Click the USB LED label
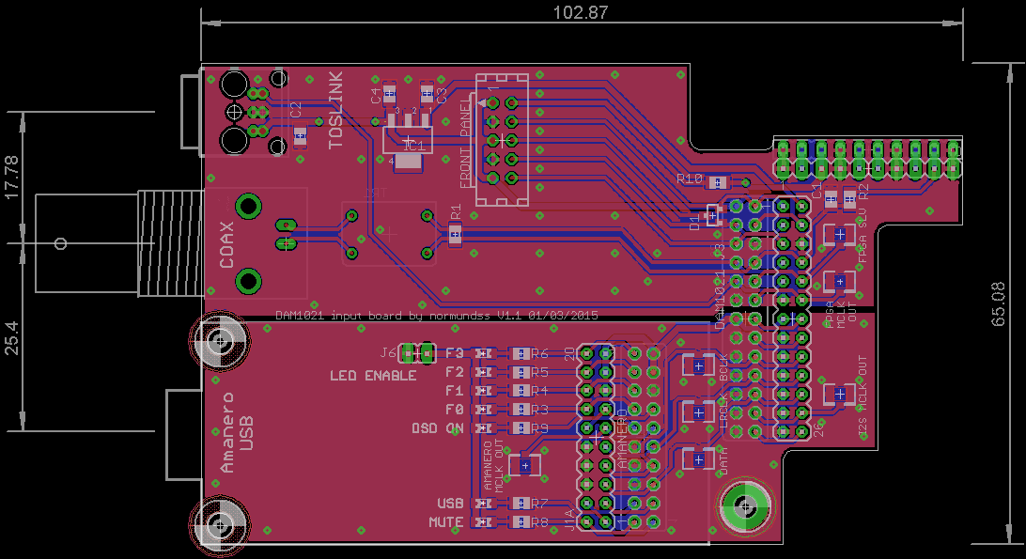The width and height of the screenshot is (1026, 559). tap(450, 504)
